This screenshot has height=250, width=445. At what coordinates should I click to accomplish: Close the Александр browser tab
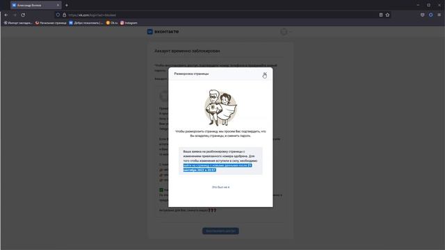click(58, 5)
